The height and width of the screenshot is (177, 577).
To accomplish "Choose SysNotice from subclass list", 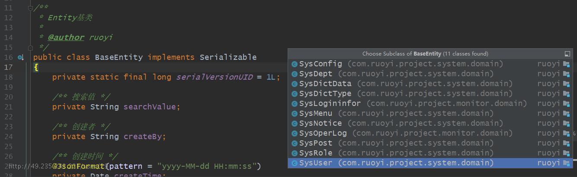I will pos(430,124).
